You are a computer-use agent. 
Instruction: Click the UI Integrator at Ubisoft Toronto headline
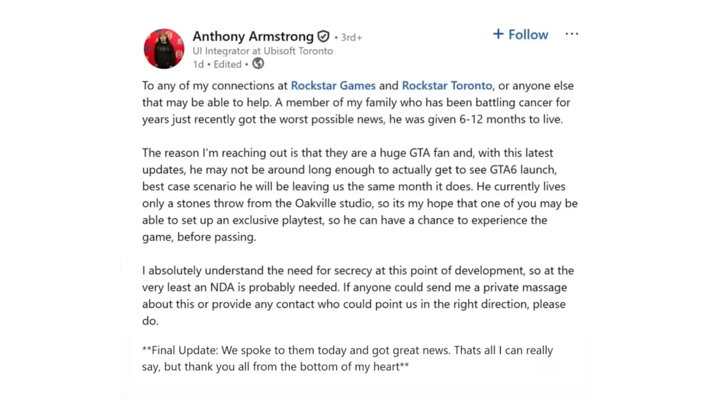(263, 51)
